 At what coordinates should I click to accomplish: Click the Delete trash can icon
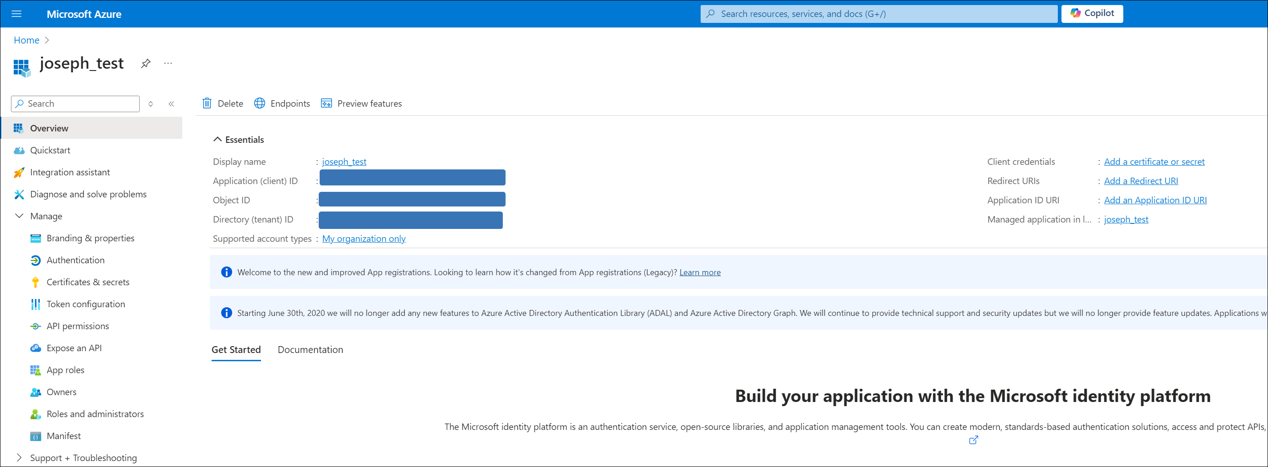click(207, 103)
